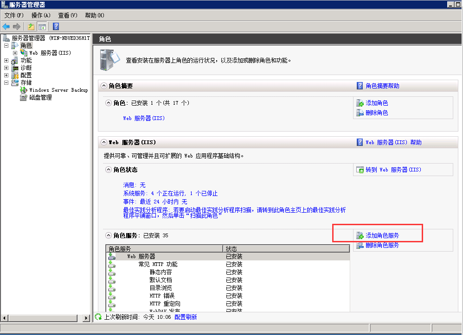Click the back arrow toolbar icon
The height and width of the screenshot is (335, 463).
pos(6,26)
